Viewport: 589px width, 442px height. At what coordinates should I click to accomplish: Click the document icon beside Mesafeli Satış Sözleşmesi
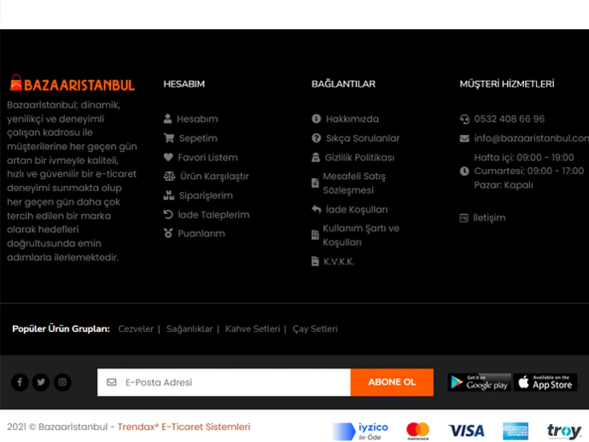point(315,183)
